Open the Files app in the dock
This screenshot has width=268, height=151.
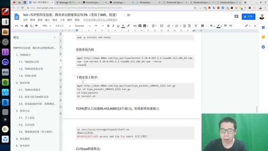pos(5,32)
